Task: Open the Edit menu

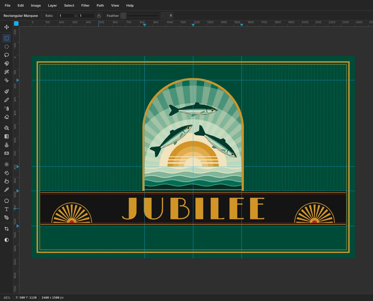Action: pos(21,5)
